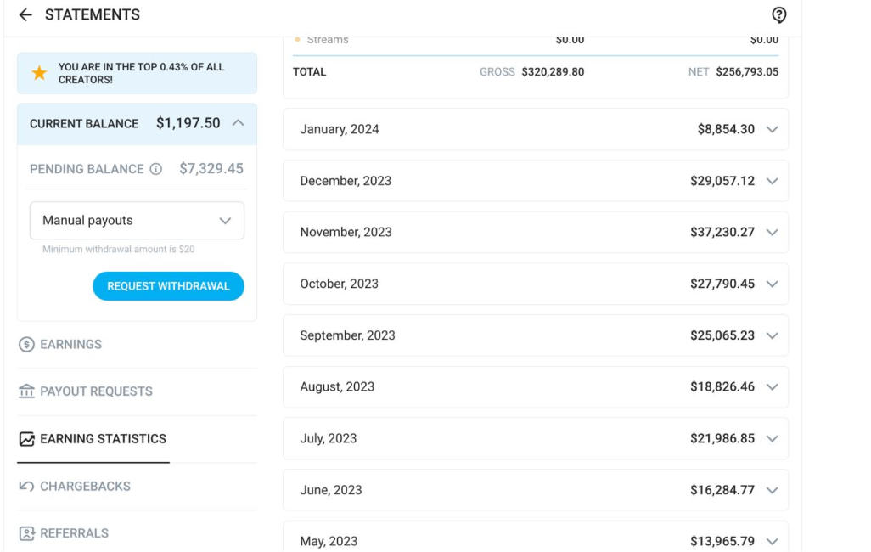Open the Payout Requests section

tap(96, 391)
